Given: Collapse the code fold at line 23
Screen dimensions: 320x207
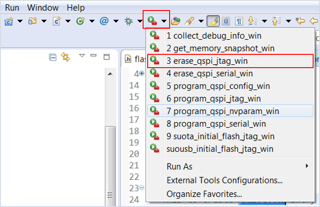Looking at the screenshot, I should coord(141,188).
